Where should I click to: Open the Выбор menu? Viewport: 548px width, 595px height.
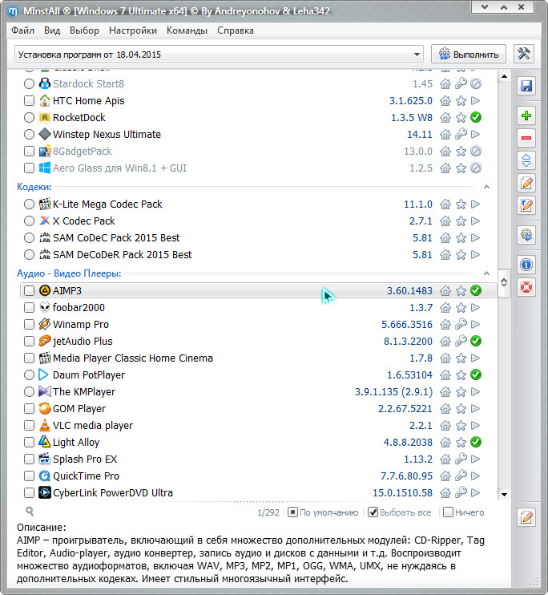[84, 30]
